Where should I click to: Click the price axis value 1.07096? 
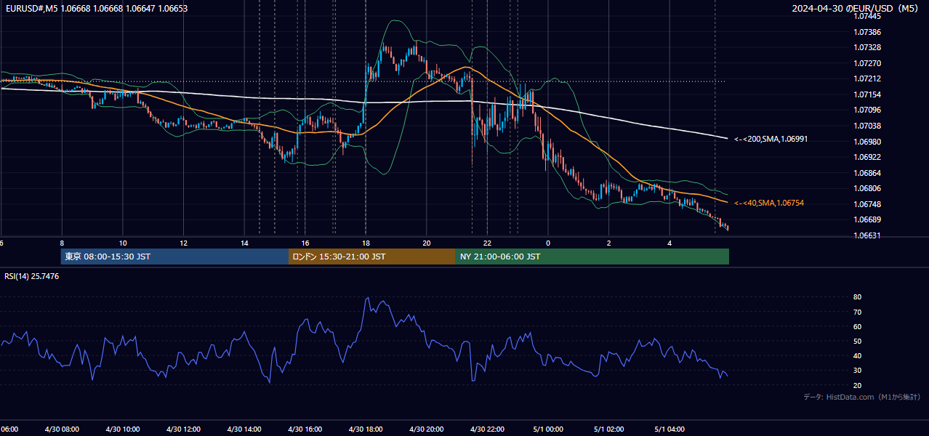(866, 110)
